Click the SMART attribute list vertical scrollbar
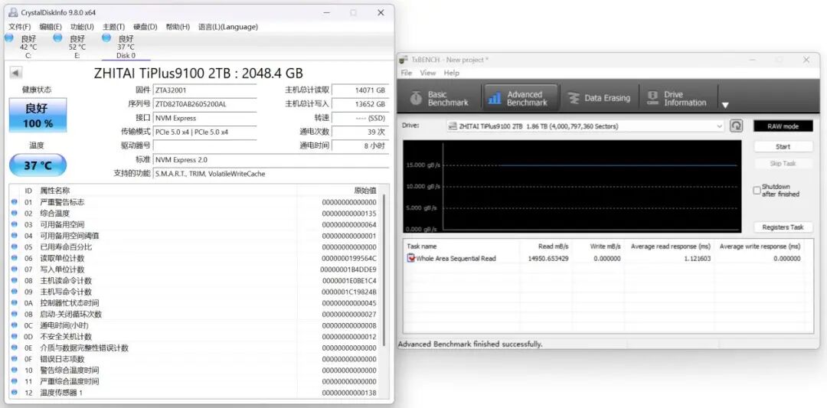This screenshot has height=408, width=827. tap(384, 269)
